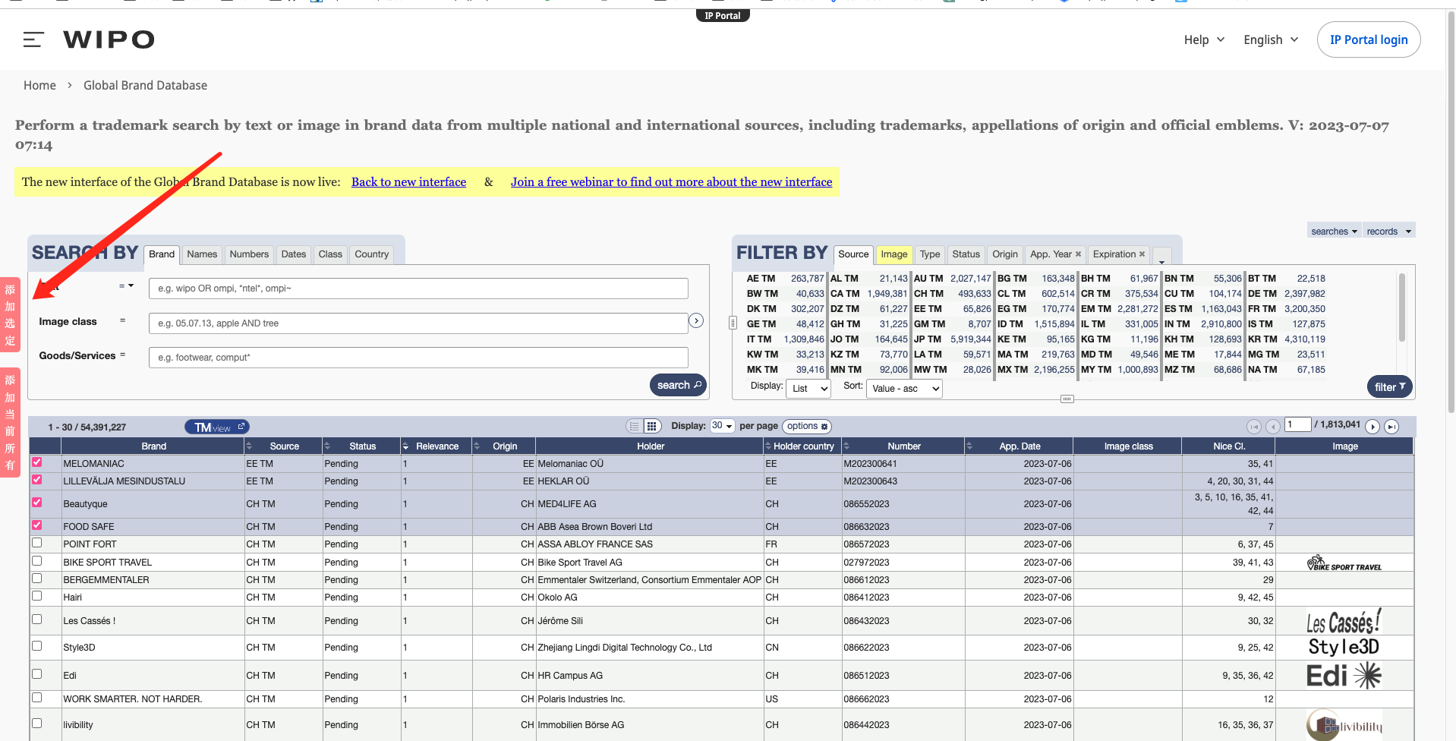This screenshot has width=1456, height=741.
Task: Click the filter source list scrollbar
Action: (x=1401, y=307)
